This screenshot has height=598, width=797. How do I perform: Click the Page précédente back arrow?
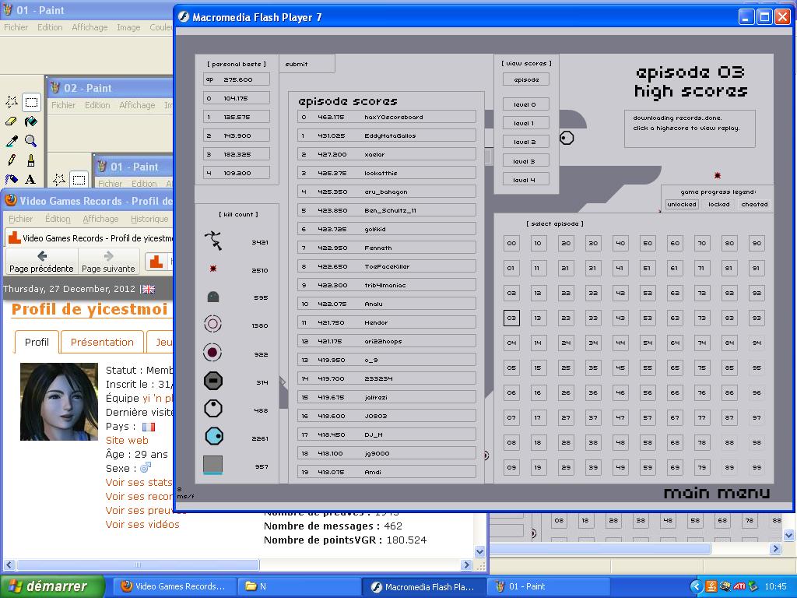[41, 261]
